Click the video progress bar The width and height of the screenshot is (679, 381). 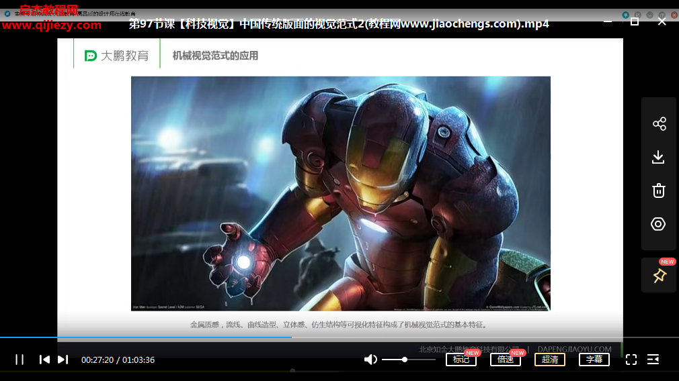(x=339, y=337)
